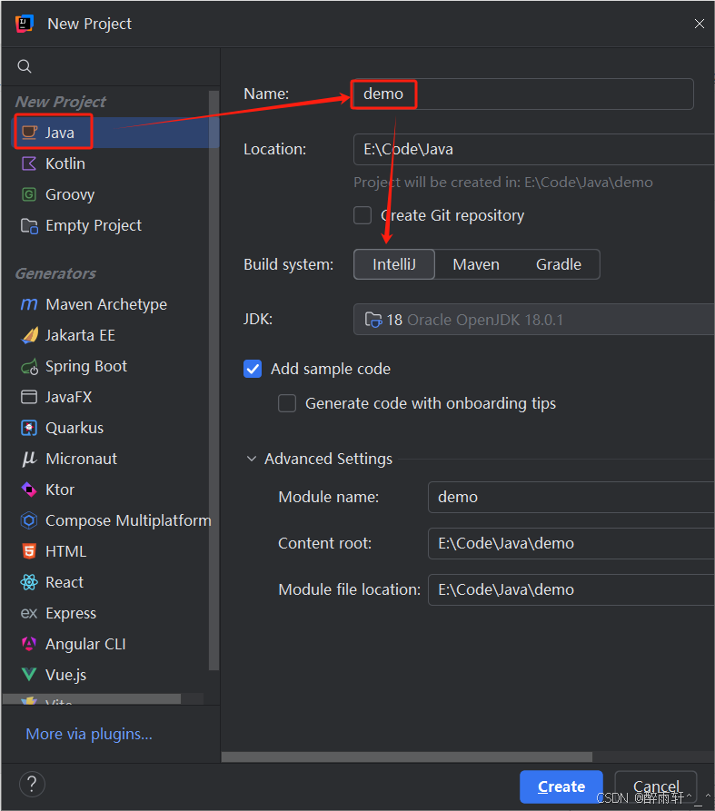
Task: Click the JavaFX window icon
Action: (29, 397)
